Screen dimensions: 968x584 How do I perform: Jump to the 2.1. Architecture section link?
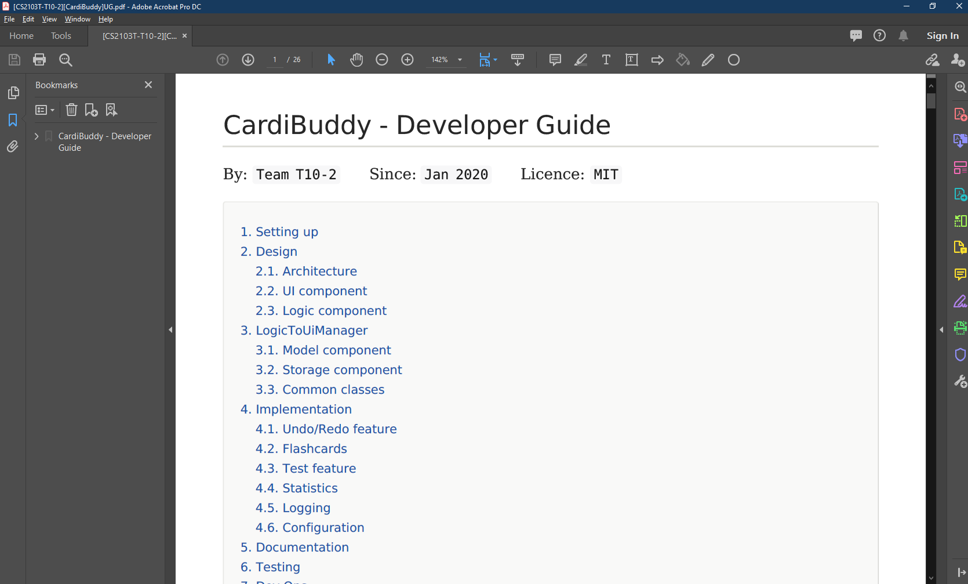[x=306, y=271]
